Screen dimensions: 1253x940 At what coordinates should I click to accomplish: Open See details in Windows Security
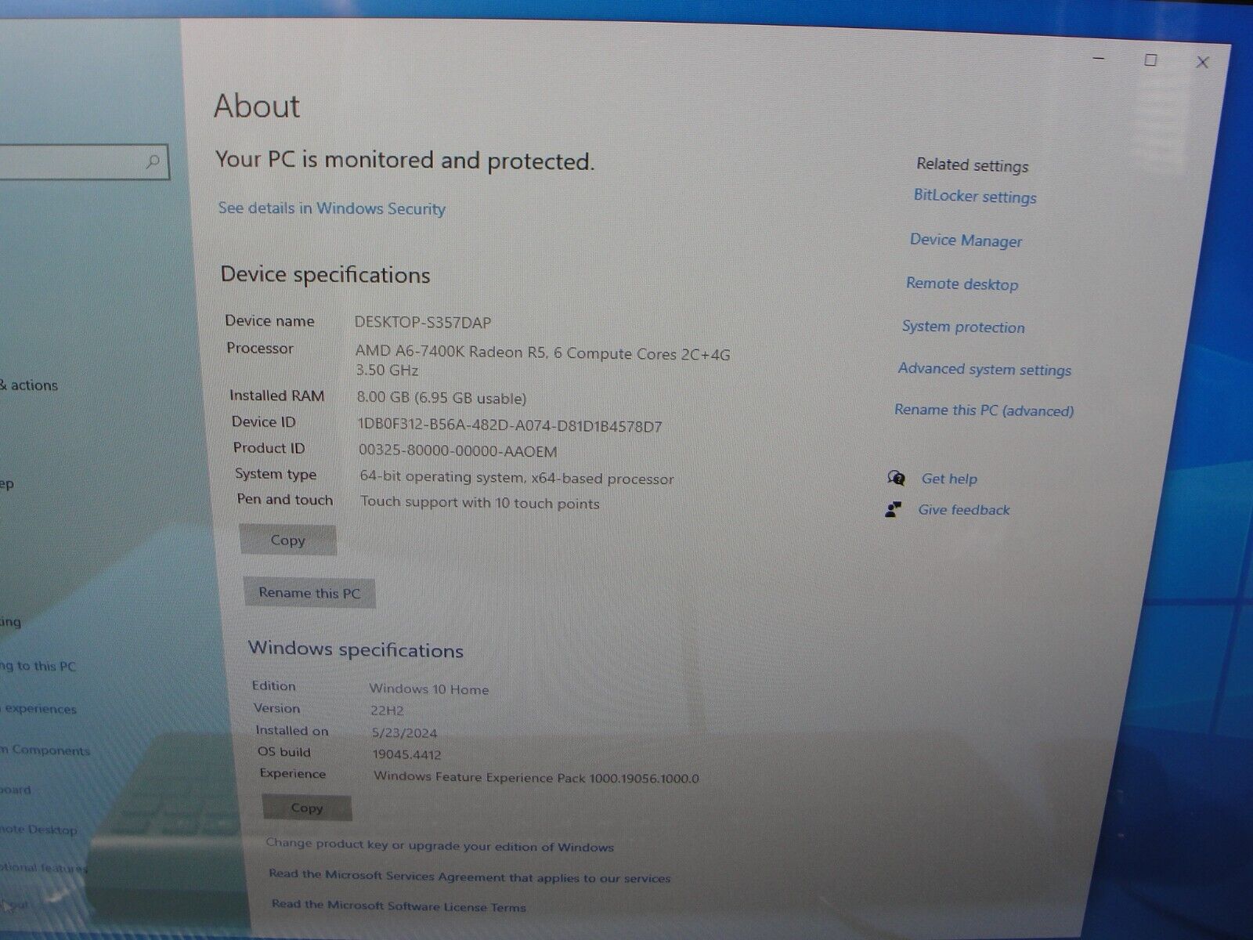click(x=332, y=208)
